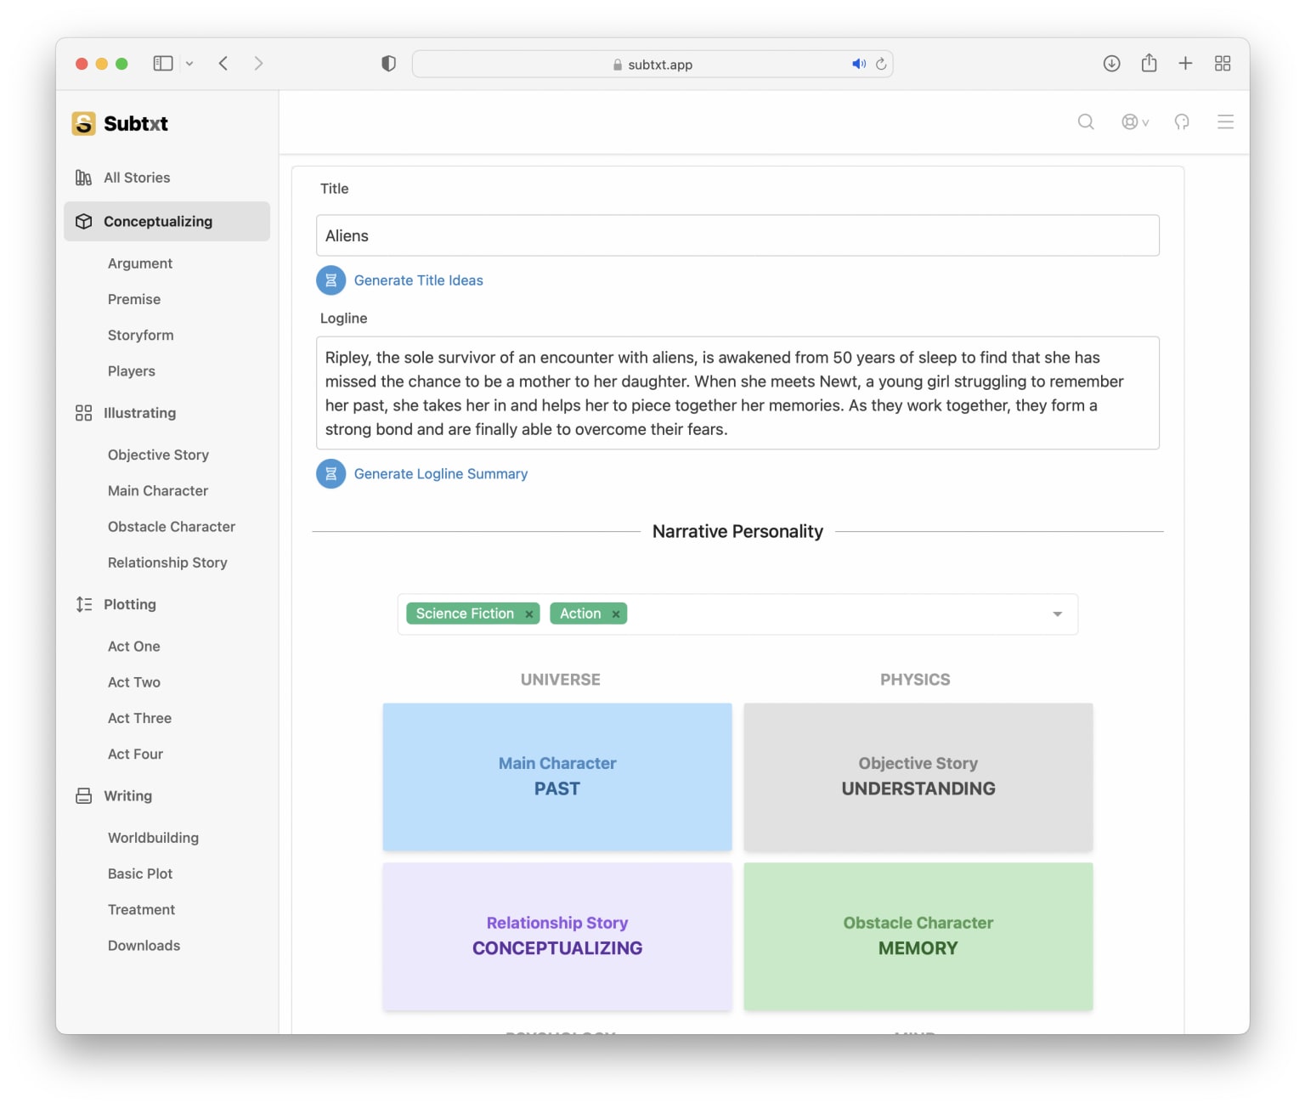Image resolution: width=1305 pixels, height=1108 pixels.
Task: Show tab overview grid icon
Action: point(1223,64)
